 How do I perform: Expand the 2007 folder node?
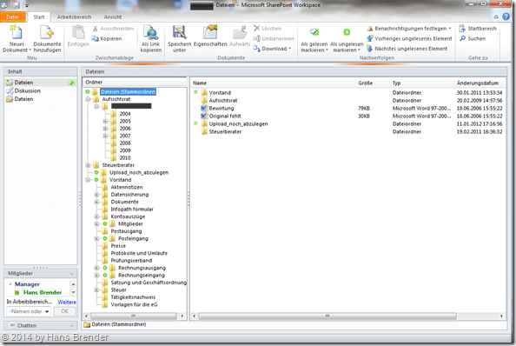105,136
